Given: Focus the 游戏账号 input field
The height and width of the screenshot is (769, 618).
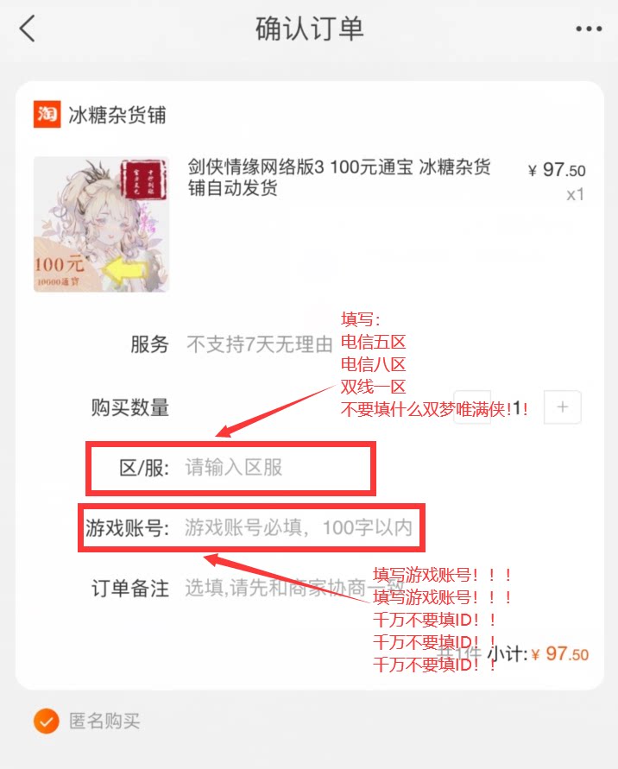Looking at the screenshot, I should coord(298,527).
